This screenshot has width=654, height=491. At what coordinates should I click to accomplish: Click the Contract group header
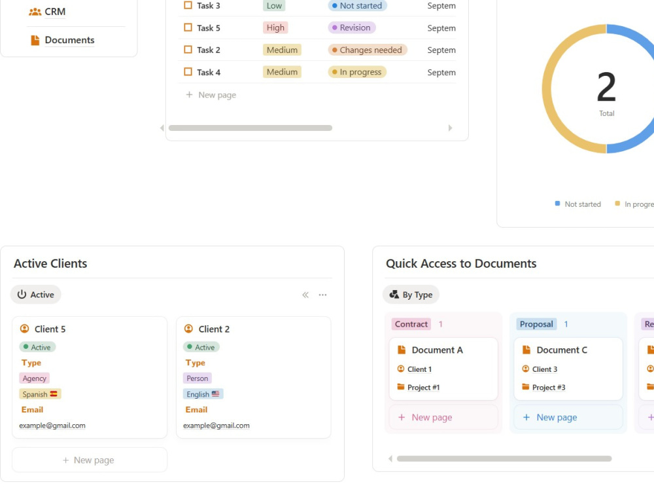tap(411, 324)
